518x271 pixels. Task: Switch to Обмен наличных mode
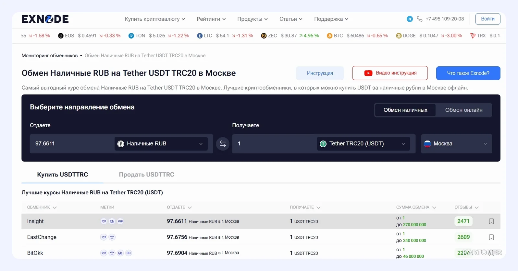tap(405, 110)
